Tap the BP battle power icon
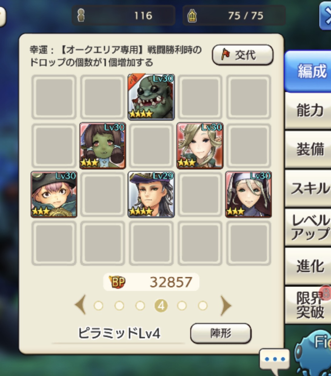Screen dimensions: 331x376 (x=117, y=282)
